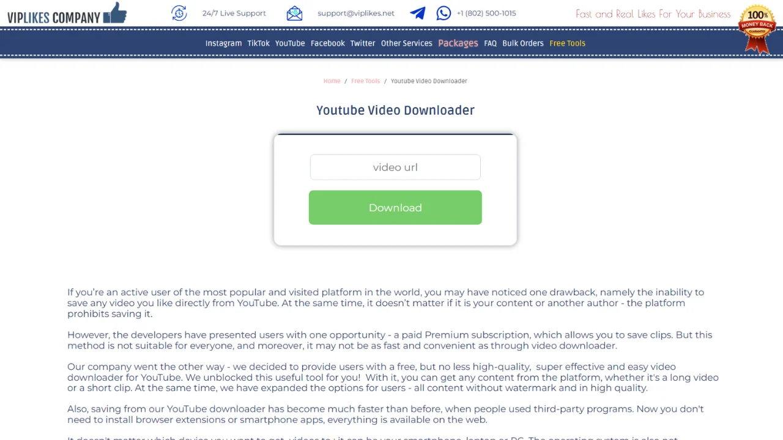
Task: Select the Twitter navigation item
Action: pos(362,43)
